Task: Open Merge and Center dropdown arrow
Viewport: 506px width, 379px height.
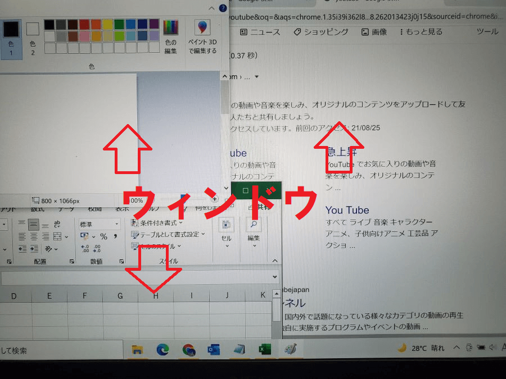Action: (66, 237)
